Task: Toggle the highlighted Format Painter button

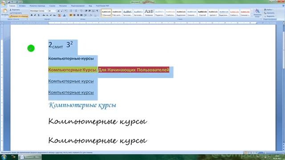Action: 19,16
